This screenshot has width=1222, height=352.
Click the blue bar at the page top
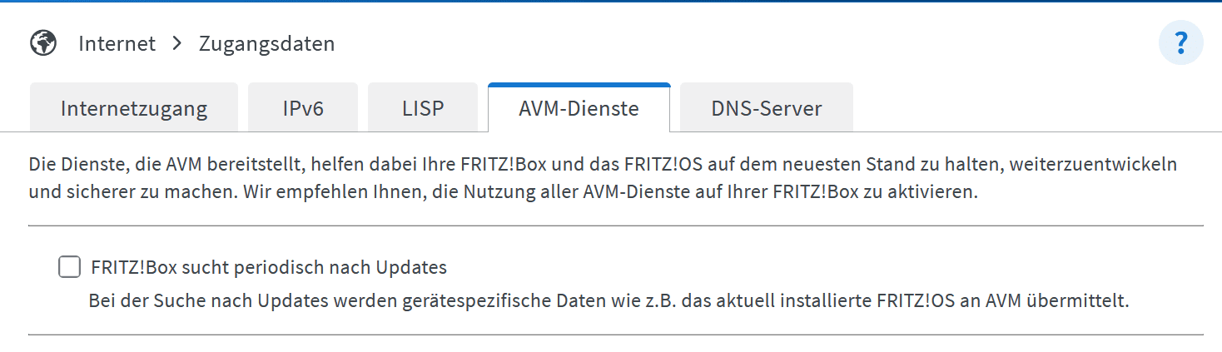pos(611,2)
